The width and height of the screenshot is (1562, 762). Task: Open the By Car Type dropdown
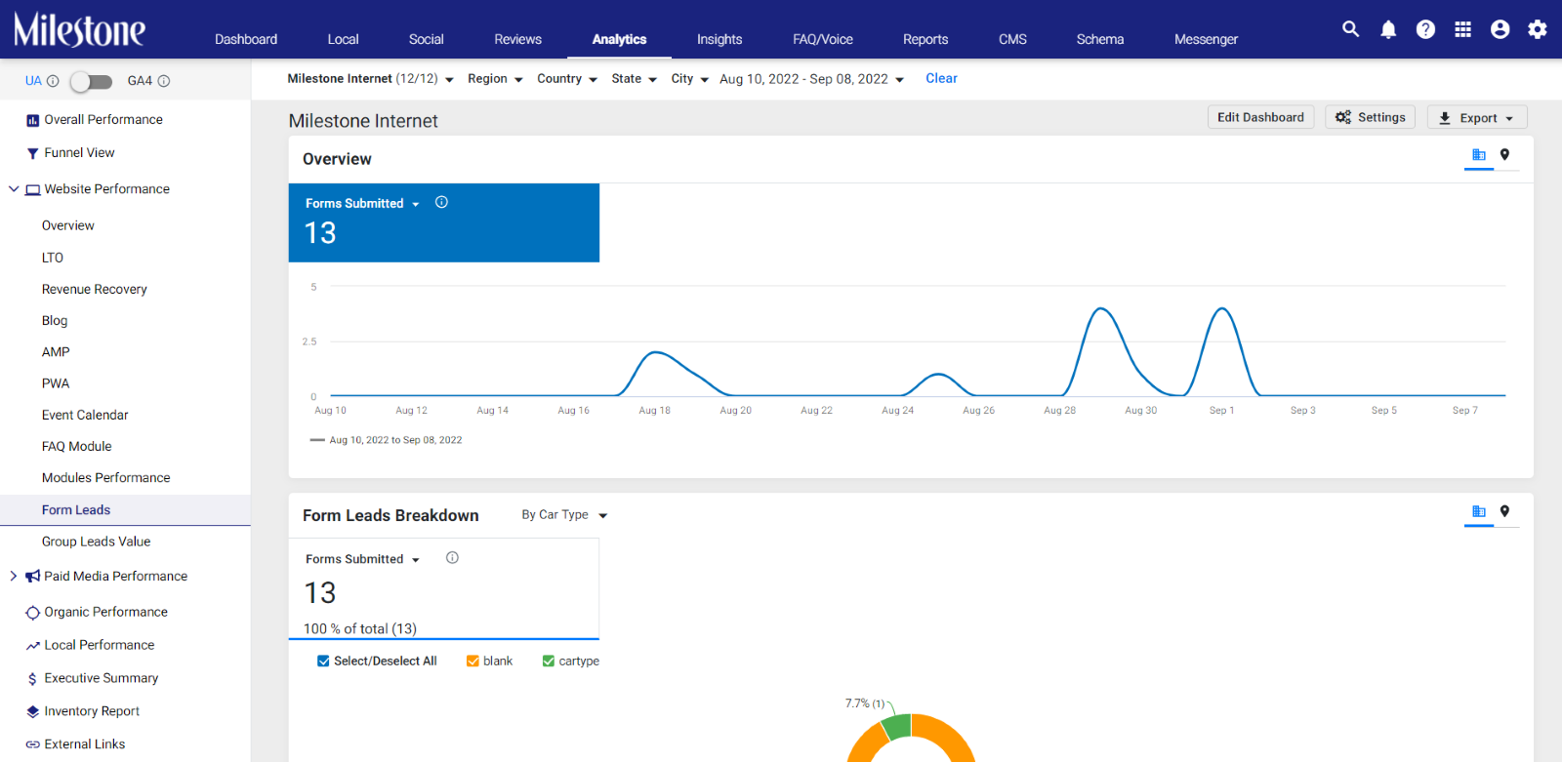[x=564, y=514]
